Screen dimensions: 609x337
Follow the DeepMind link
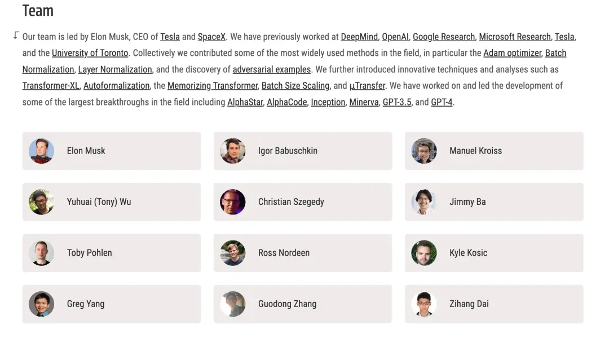(359, 37)
